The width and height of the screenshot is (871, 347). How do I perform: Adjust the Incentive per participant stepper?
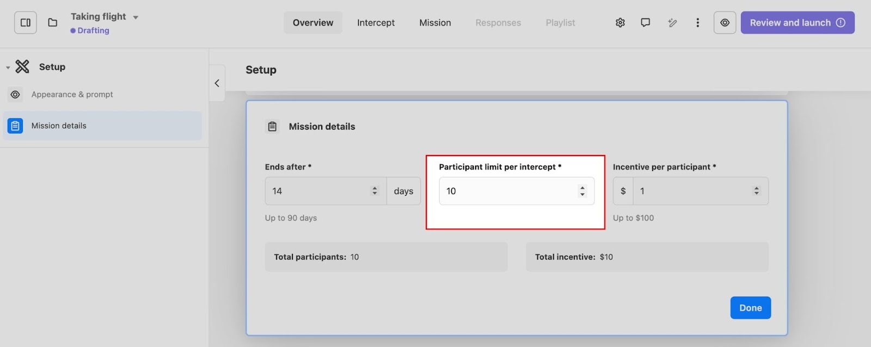click(756, 191)
